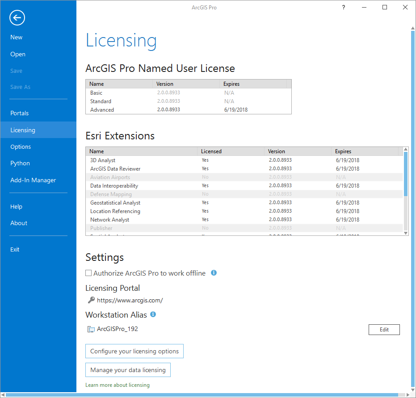Select the Licensing sidebar item
The image size is (416, 398).
38,130
